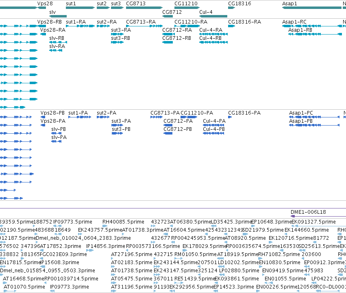The width and height of the screenshot is (346, 293).
Task: Click EST AT02183.5prime
Action: pyautogui.click(x=132, y=263)
